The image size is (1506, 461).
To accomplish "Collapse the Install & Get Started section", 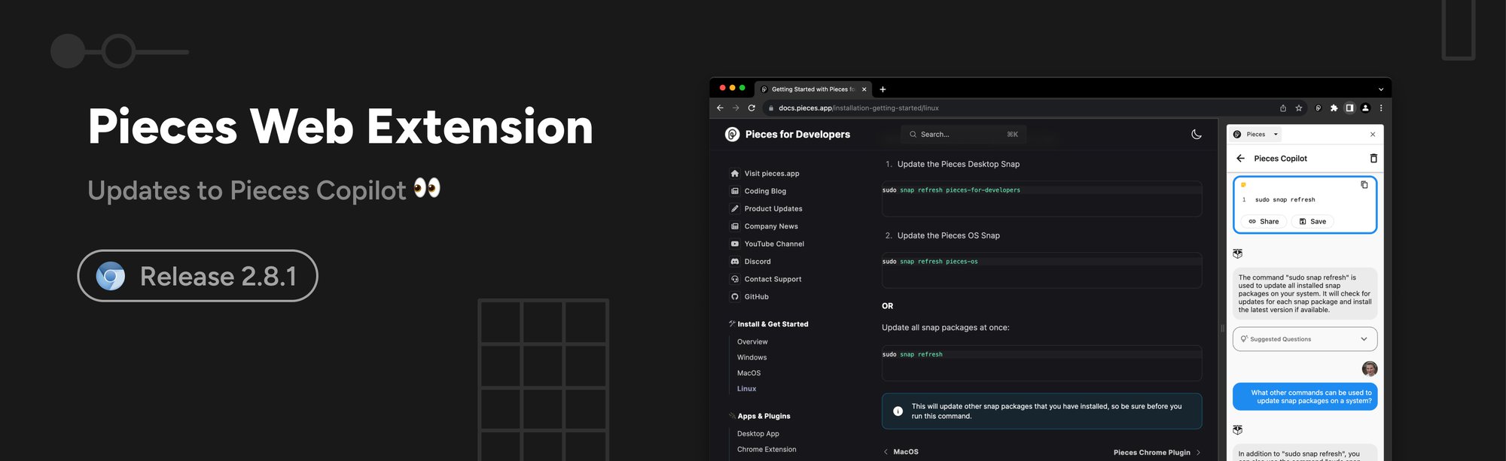I will (769, 324).
